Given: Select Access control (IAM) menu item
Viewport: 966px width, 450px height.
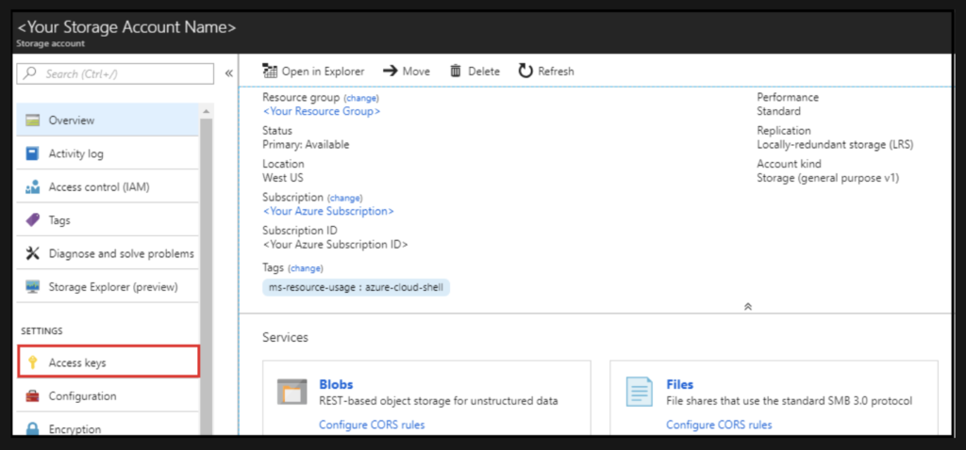Looking at the screenshot, I should 108,187.
